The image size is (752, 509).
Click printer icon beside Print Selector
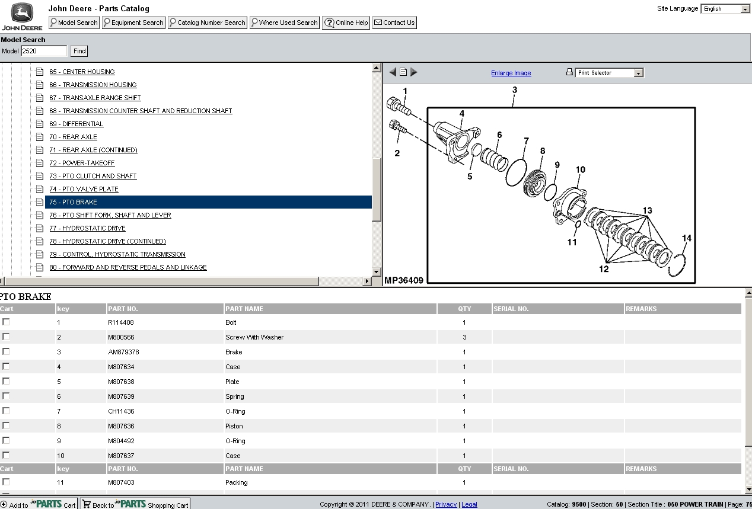coord(569,72)
